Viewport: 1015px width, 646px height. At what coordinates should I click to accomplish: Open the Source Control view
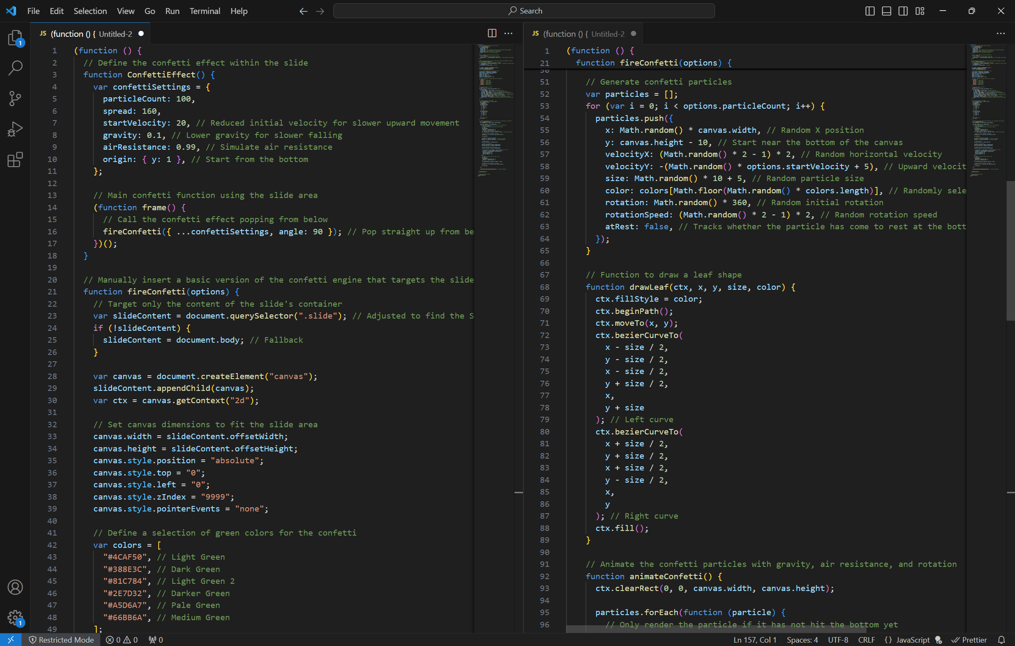click(15, 99)
